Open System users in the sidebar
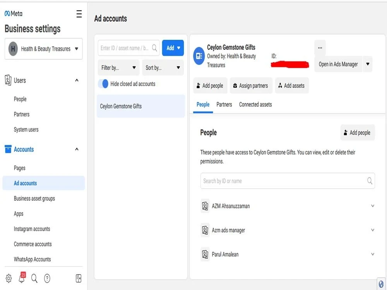 tap(26, 130)
